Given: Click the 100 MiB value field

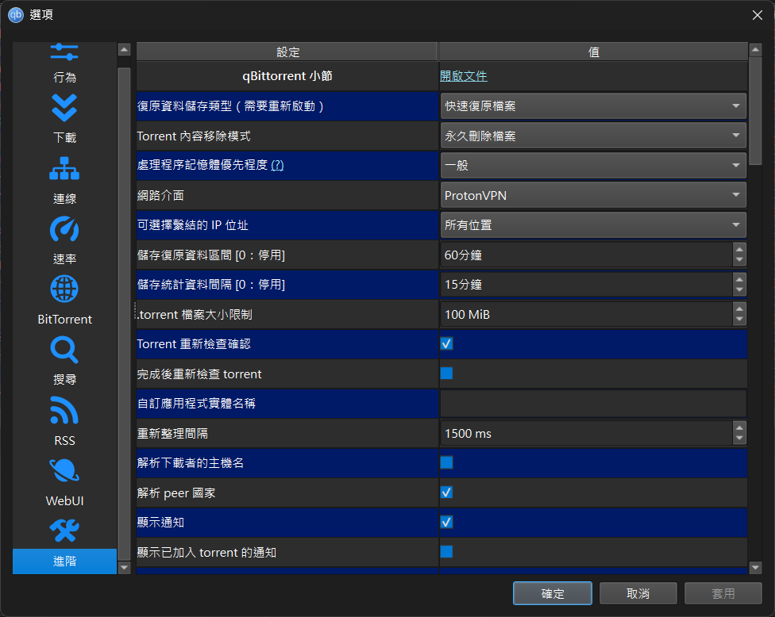Looking at the screenshot, I should click(x=586, y=314).
